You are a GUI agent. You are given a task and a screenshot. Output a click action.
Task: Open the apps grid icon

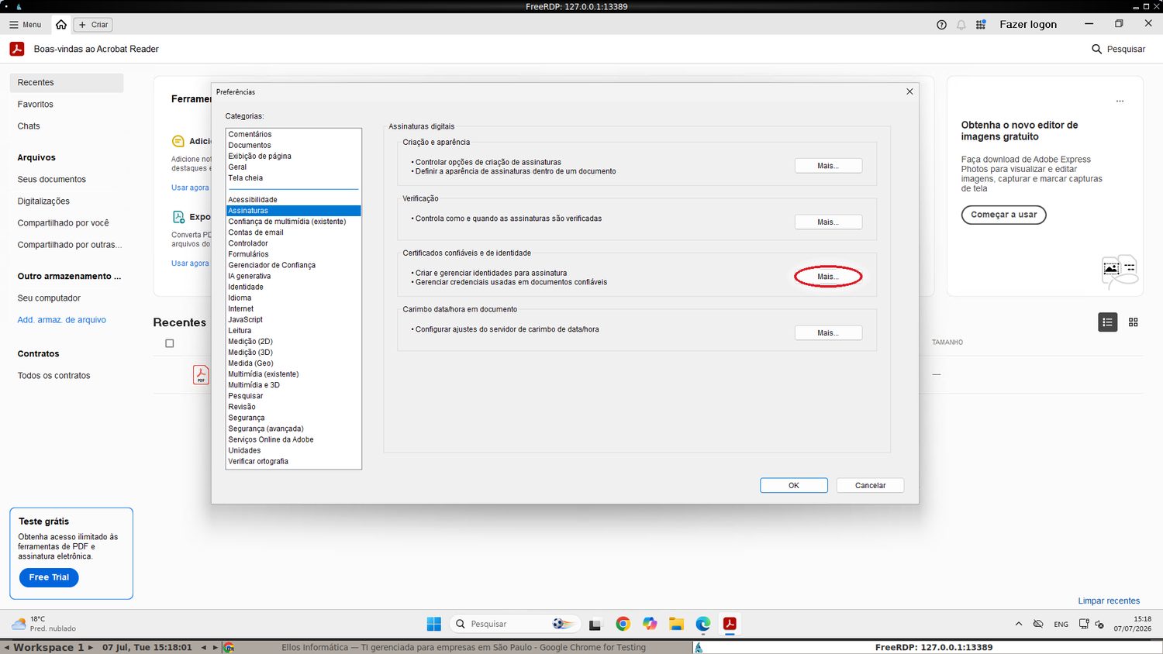point(981,25)
